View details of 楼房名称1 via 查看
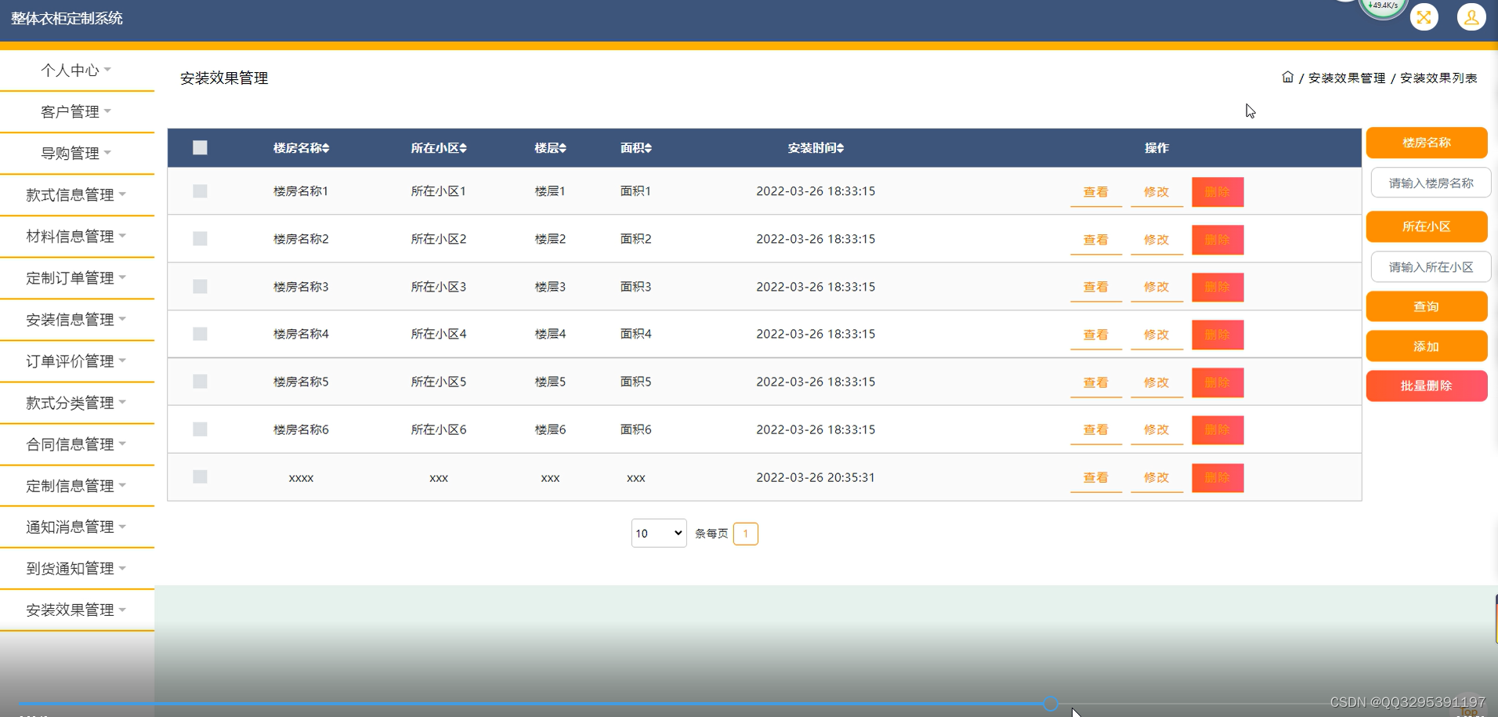Screen dimensions: 1498x717 pyautogui.click(x=1096, y=192)
